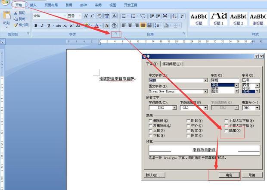Click the Clear Formatting eraser icon
Screen dimensions: 267x190
99,16
